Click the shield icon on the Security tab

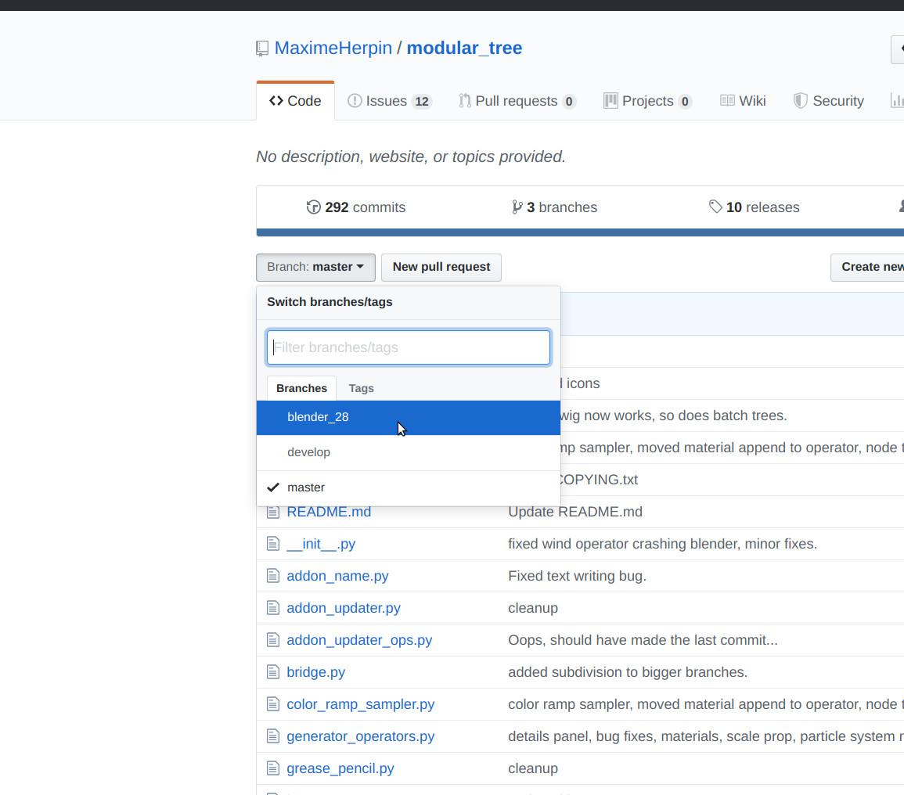(800, 100)
